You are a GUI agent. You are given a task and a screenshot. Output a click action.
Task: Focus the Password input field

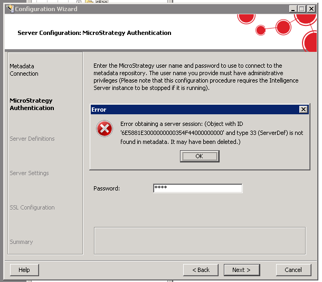198,188
